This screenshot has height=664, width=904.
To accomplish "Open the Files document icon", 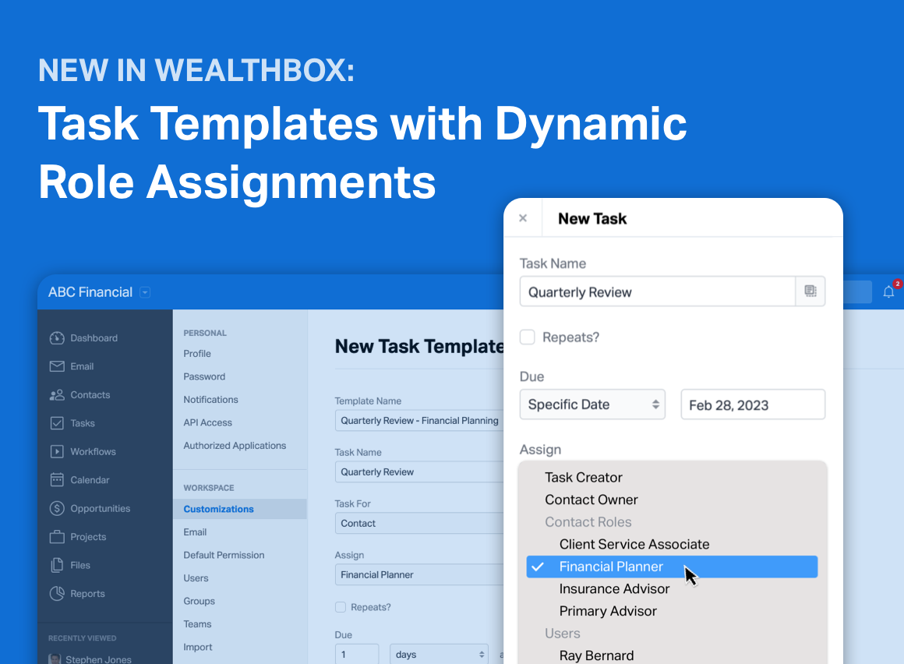I will (x=56, y=565).
